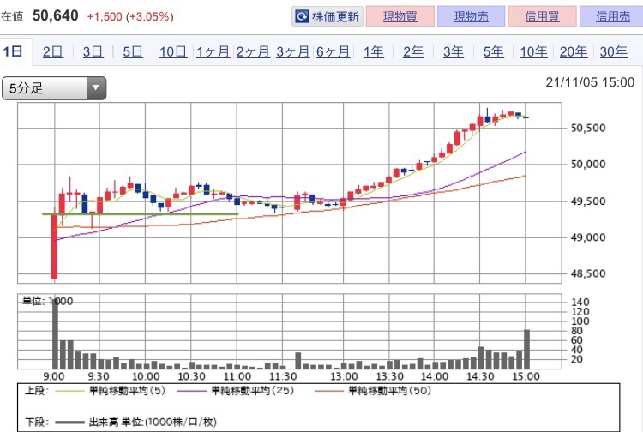
Task: Open the 6ヶ月 chart tab
Action: pyautogui.click(x=333, y=52)
